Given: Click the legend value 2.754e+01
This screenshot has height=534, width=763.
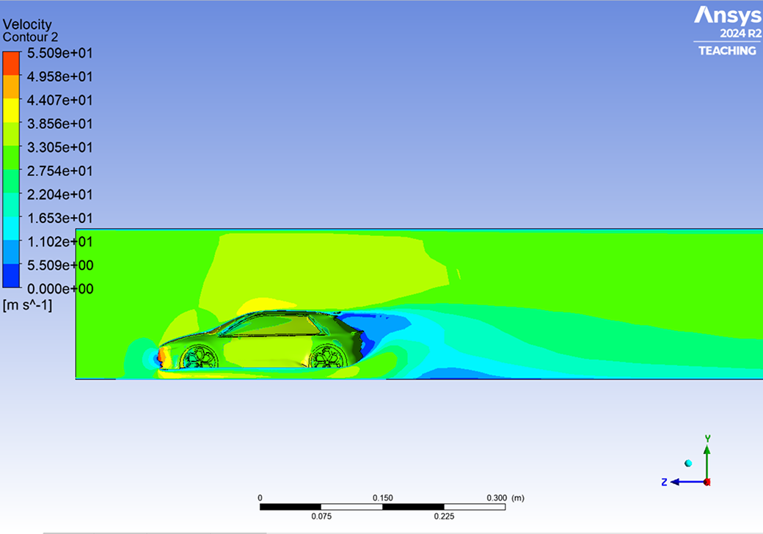Looking at the screenshot, I should click(x=60, y=171).
